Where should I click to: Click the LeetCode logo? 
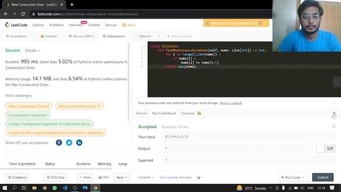point(17,25)
